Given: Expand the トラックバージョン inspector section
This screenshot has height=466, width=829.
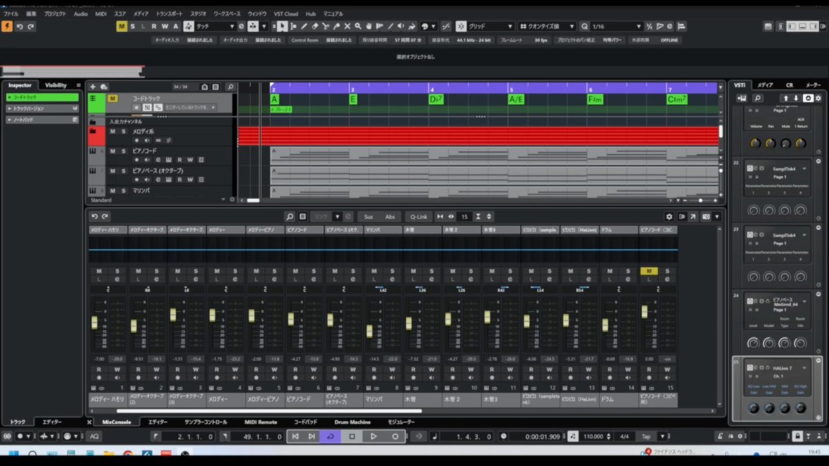Looking at the screenshot, I should point(41,108).
